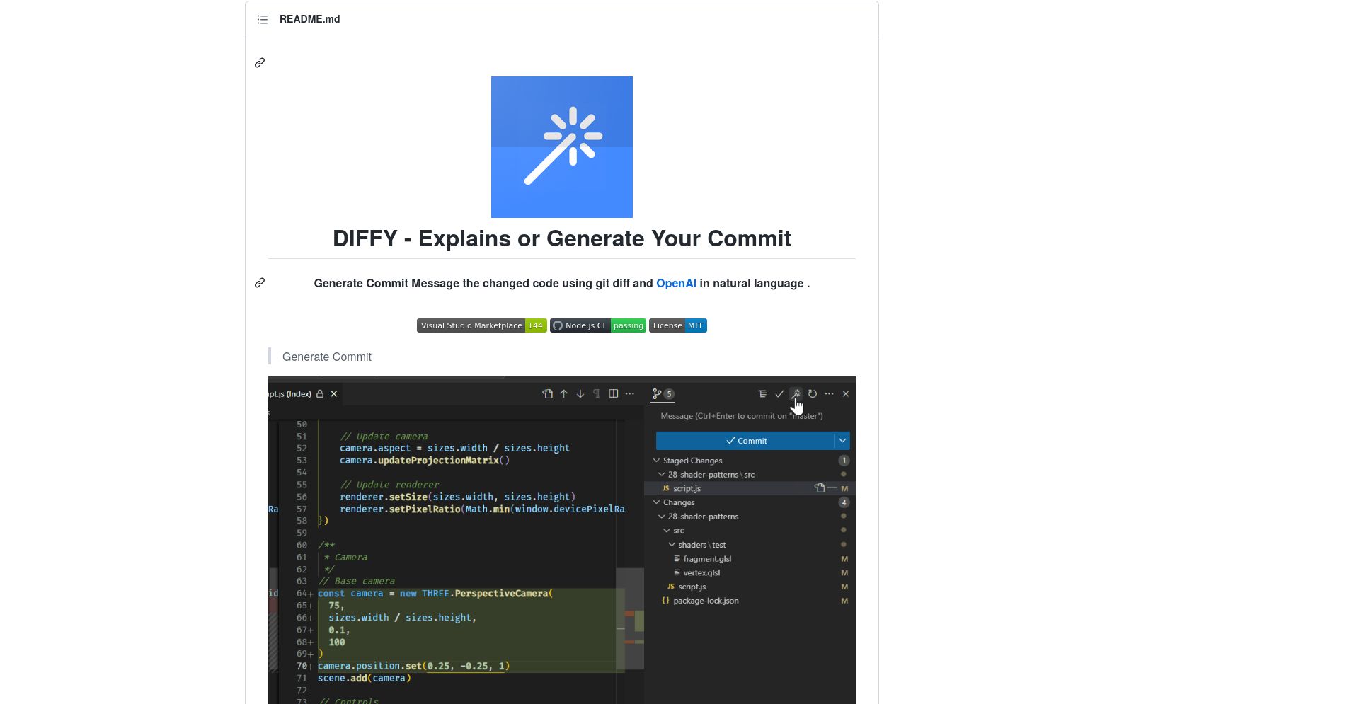This screenshot has height=704, width=1359.
Task: Click the Visual Studio Marketplace 144 badge
Action: pos(481,325)
